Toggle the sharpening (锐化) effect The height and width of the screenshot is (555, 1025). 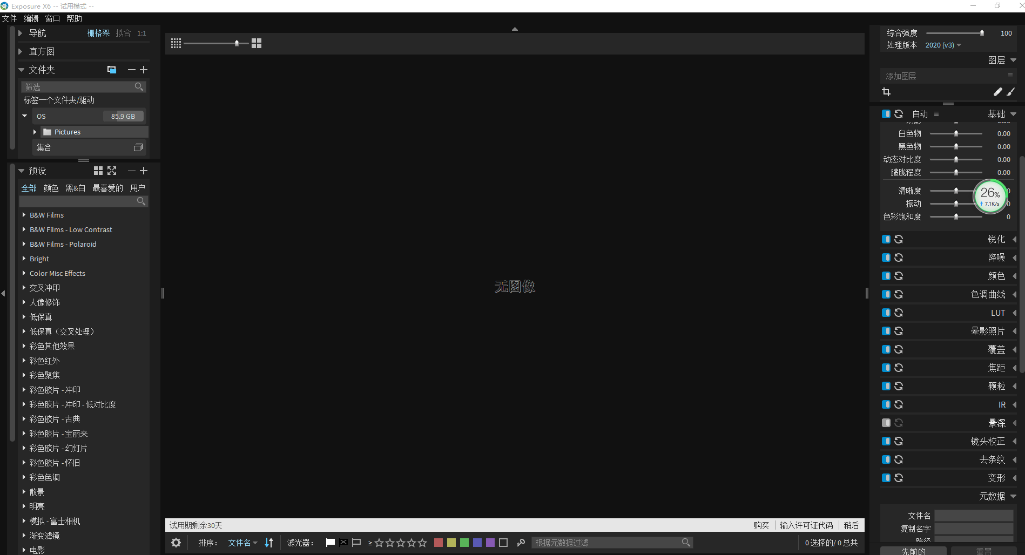pyautogui.click(x=886, y=239)
